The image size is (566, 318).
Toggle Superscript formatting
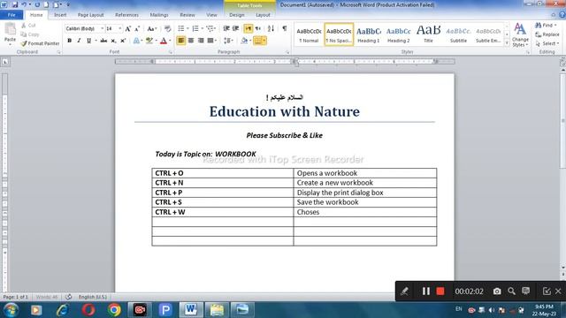pyautogui.click(x=123, y=41)
